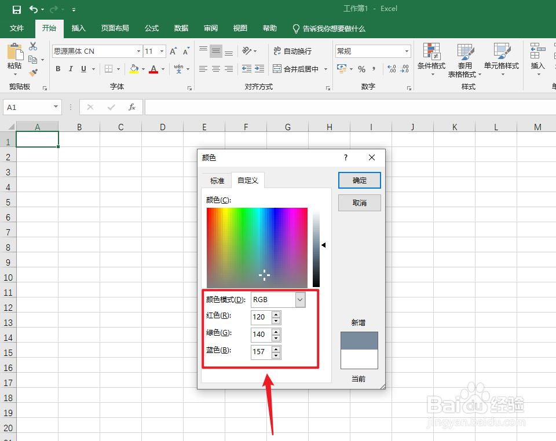Switch to the 数据 Data tab
Image resolution: width=556 pixels, height=441 pixels.
[181, 28]
